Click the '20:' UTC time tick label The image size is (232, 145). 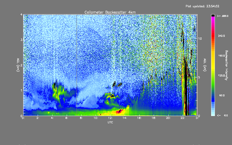(168, 118)
